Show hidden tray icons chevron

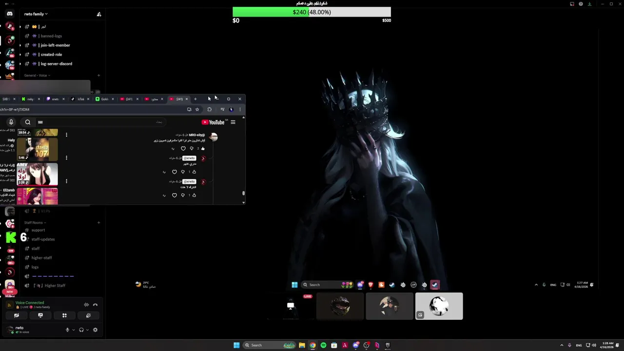[x=562, y=345]
